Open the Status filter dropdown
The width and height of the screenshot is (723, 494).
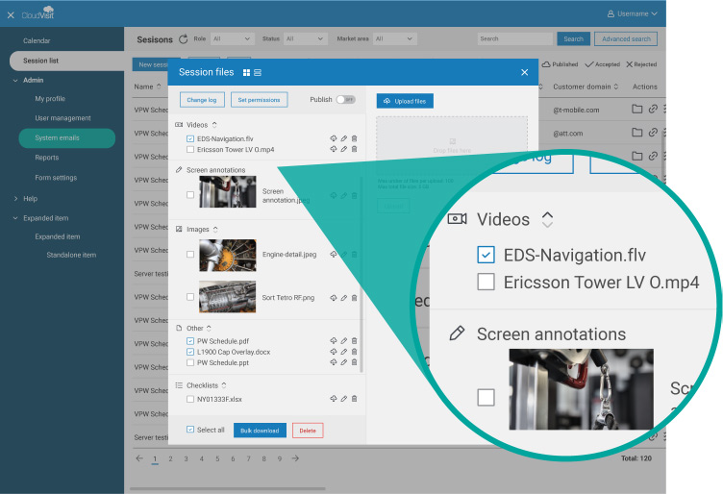pyautogui.click(x=305, y=39)
